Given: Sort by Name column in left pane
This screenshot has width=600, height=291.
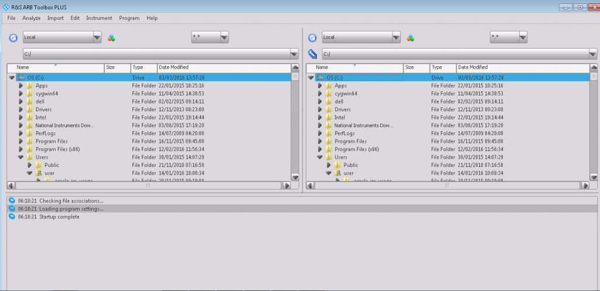Looking at the screenshot, I should (56, 68).
